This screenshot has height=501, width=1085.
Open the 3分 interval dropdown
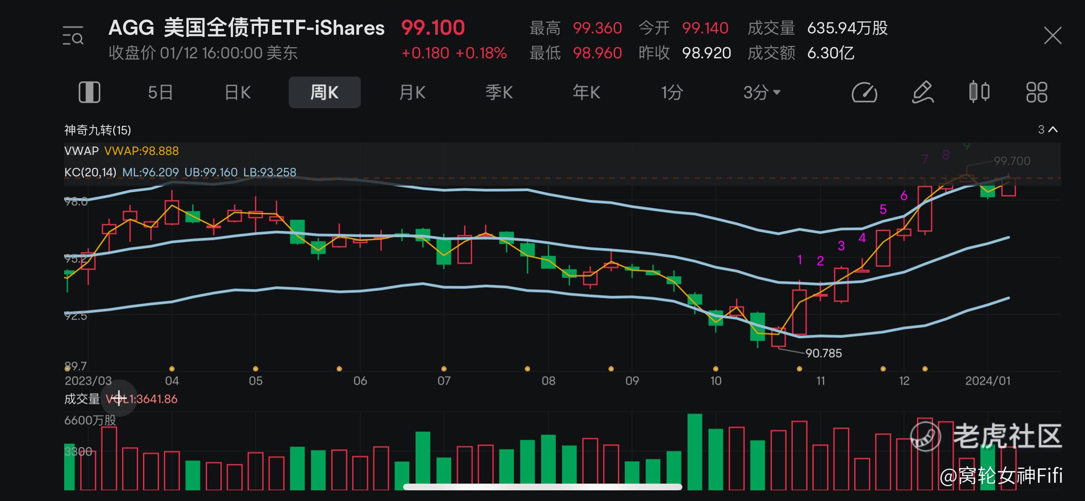762,92
